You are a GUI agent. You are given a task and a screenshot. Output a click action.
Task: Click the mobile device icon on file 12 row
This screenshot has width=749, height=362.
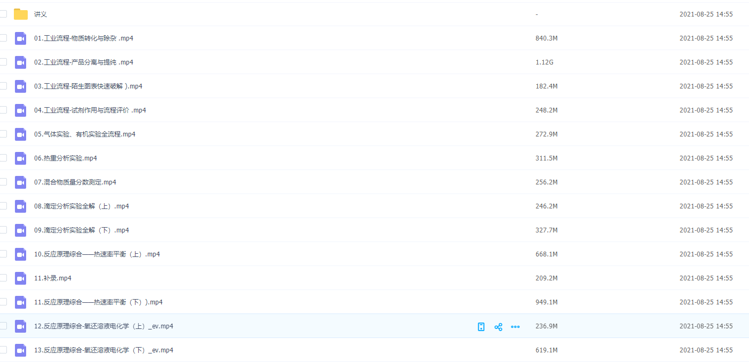tap(481, 327)
